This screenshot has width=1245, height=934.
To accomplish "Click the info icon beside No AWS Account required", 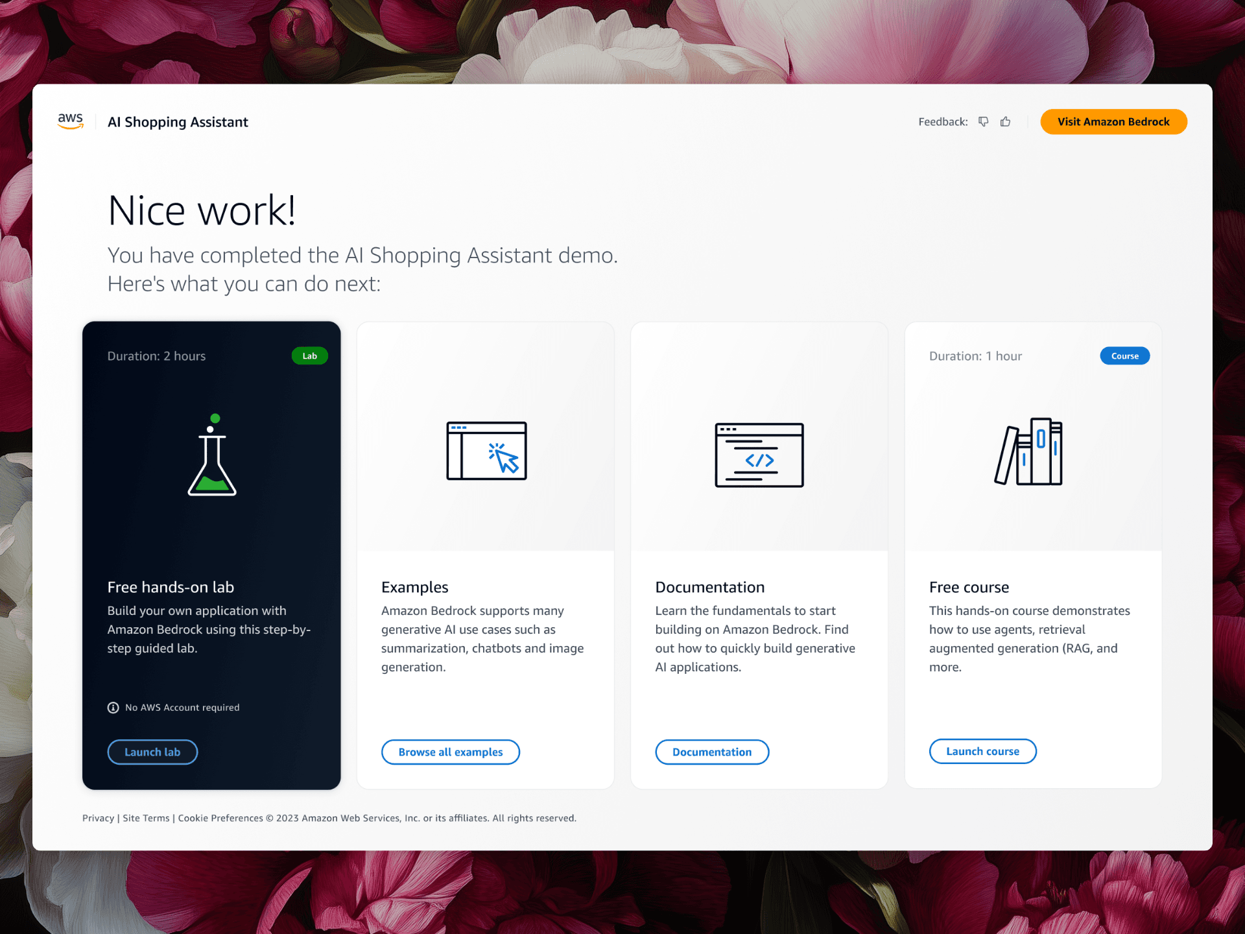I will pos(113,708).
